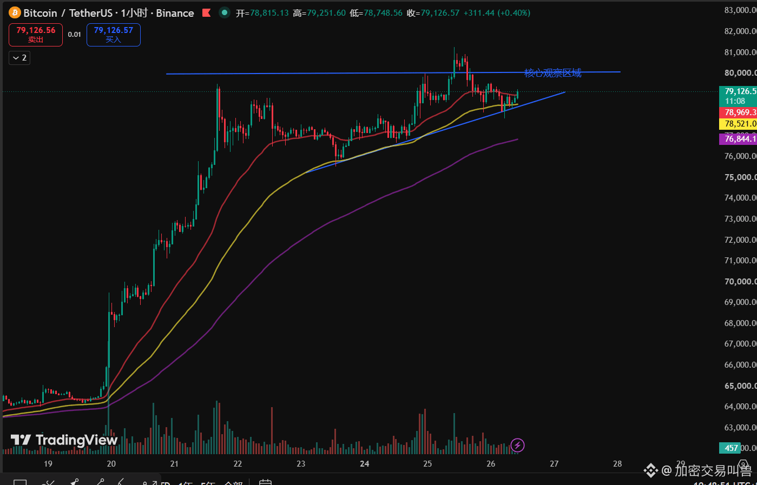Click the calendar go-to-date icon
Viewport: 757px width, 485px height.
pyautogui.click(x=265, y=482)
